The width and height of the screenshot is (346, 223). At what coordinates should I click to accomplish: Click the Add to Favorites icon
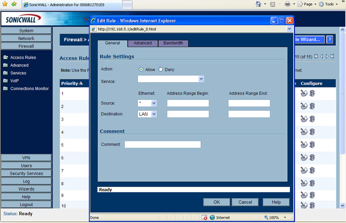pyautogui.click(x=14, y=4)
